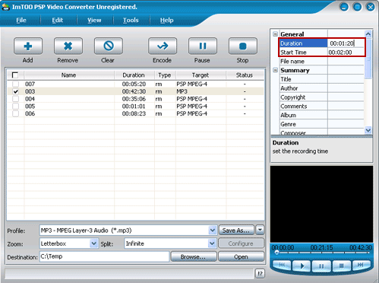The height and width of the screenshot is (283, 379).
Task: Check the box for file 007
Action: (x=16, y=84)
